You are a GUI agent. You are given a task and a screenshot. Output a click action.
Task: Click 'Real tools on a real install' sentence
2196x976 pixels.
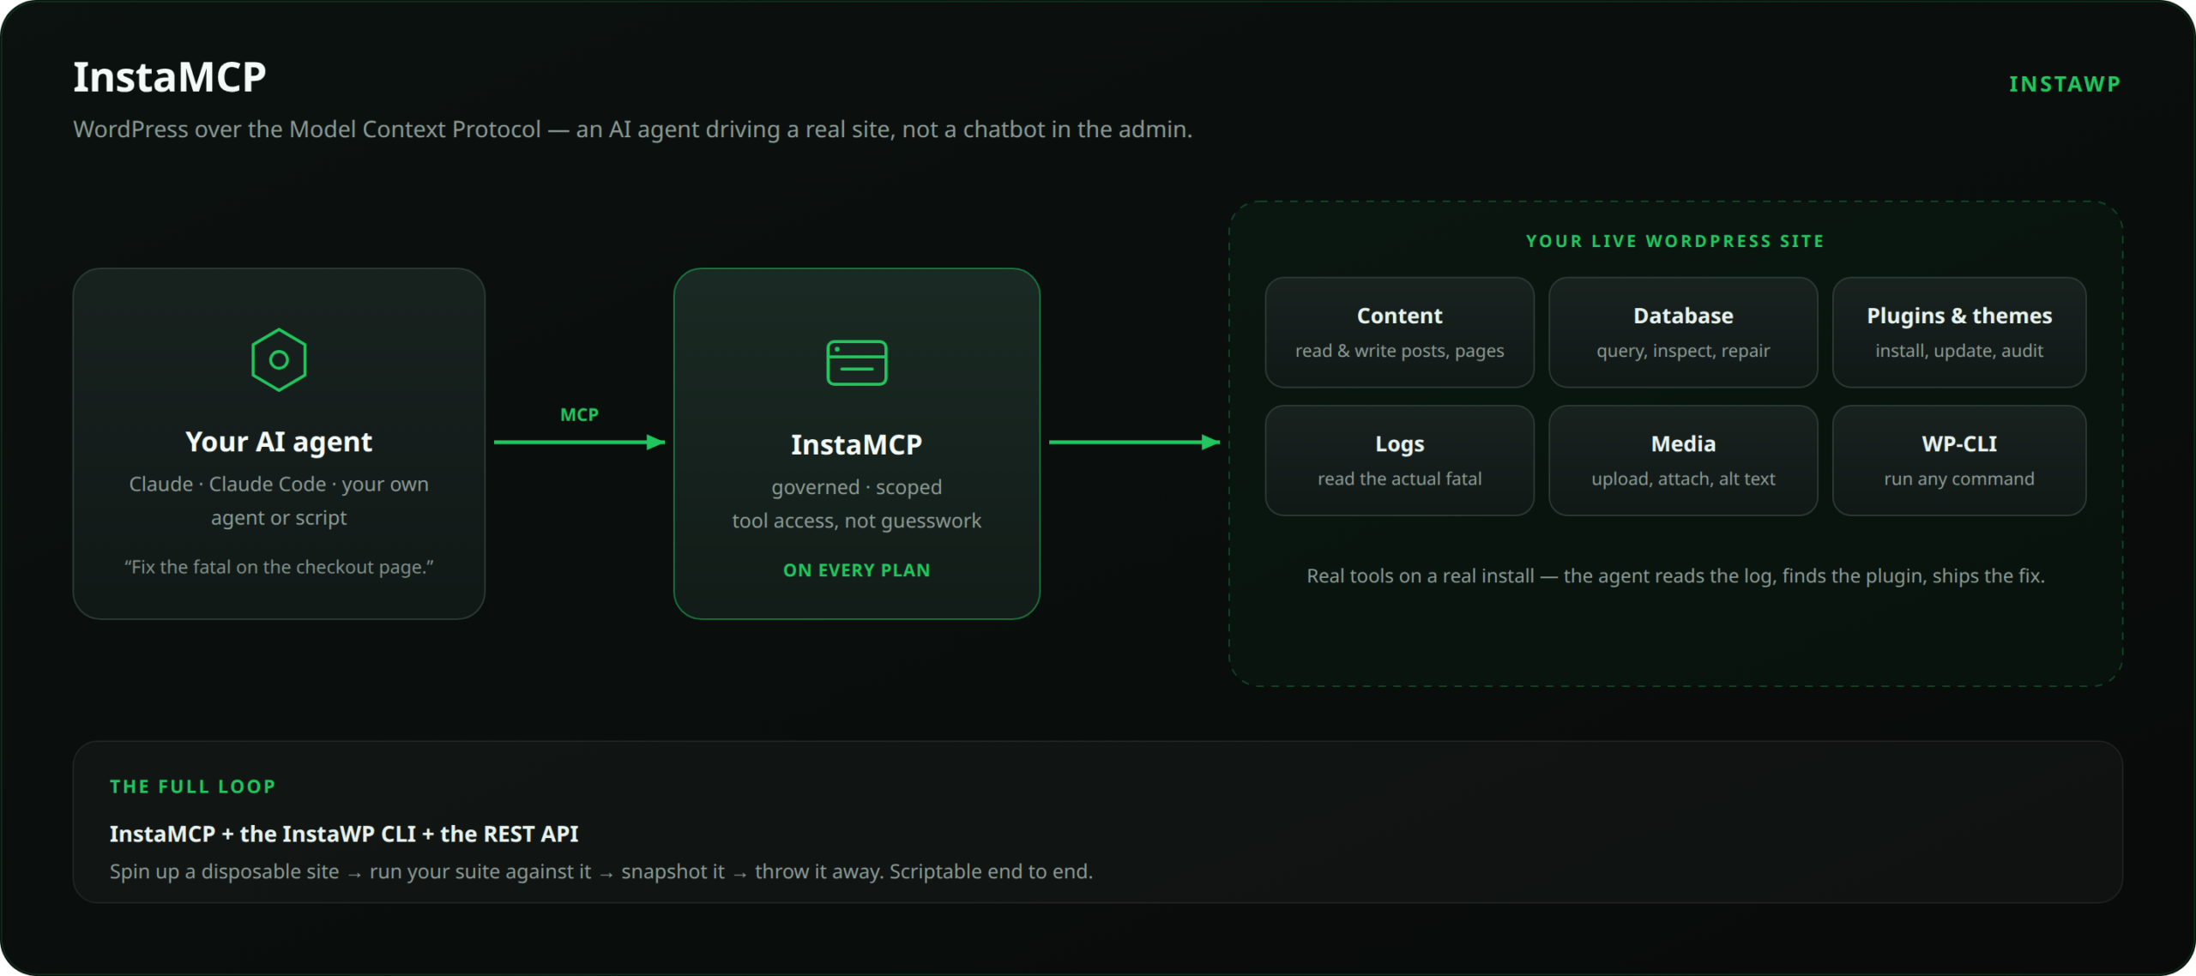pyautogui.click(x=1675, y=575)
